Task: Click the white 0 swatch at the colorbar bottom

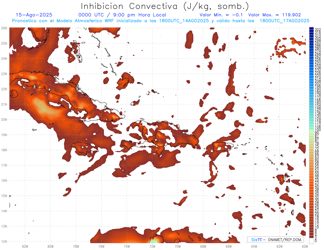Action: (x=312, y=241)
